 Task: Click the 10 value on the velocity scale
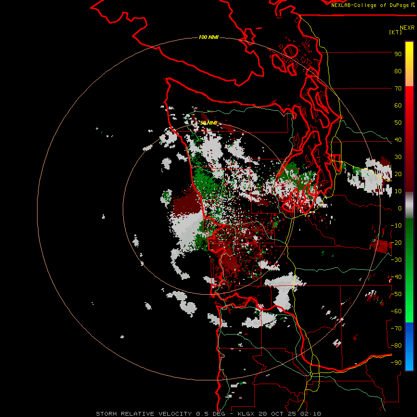(398, 191)
